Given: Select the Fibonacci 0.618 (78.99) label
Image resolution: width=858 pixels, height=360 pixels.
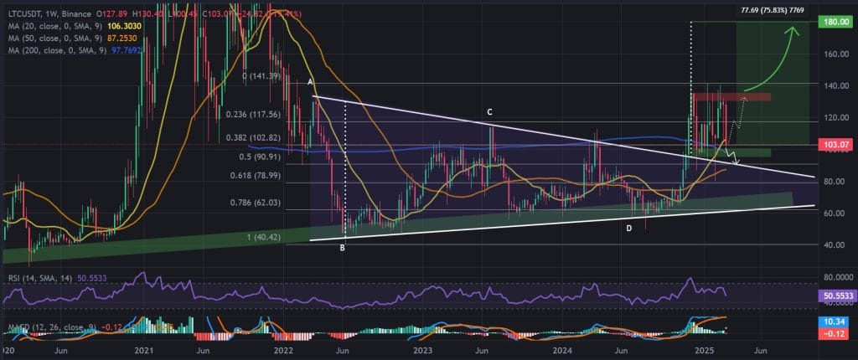Looking at the screenshot, I should click(255, 176).
